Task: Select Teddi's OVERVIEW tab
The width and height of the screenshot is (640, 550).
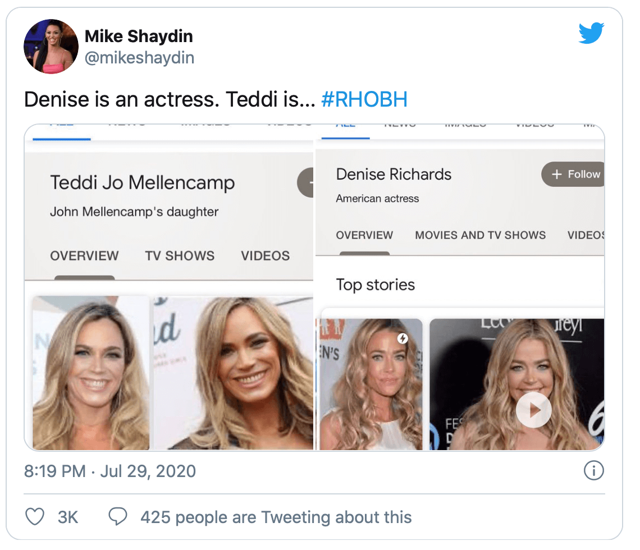Action: pos(84,256)
